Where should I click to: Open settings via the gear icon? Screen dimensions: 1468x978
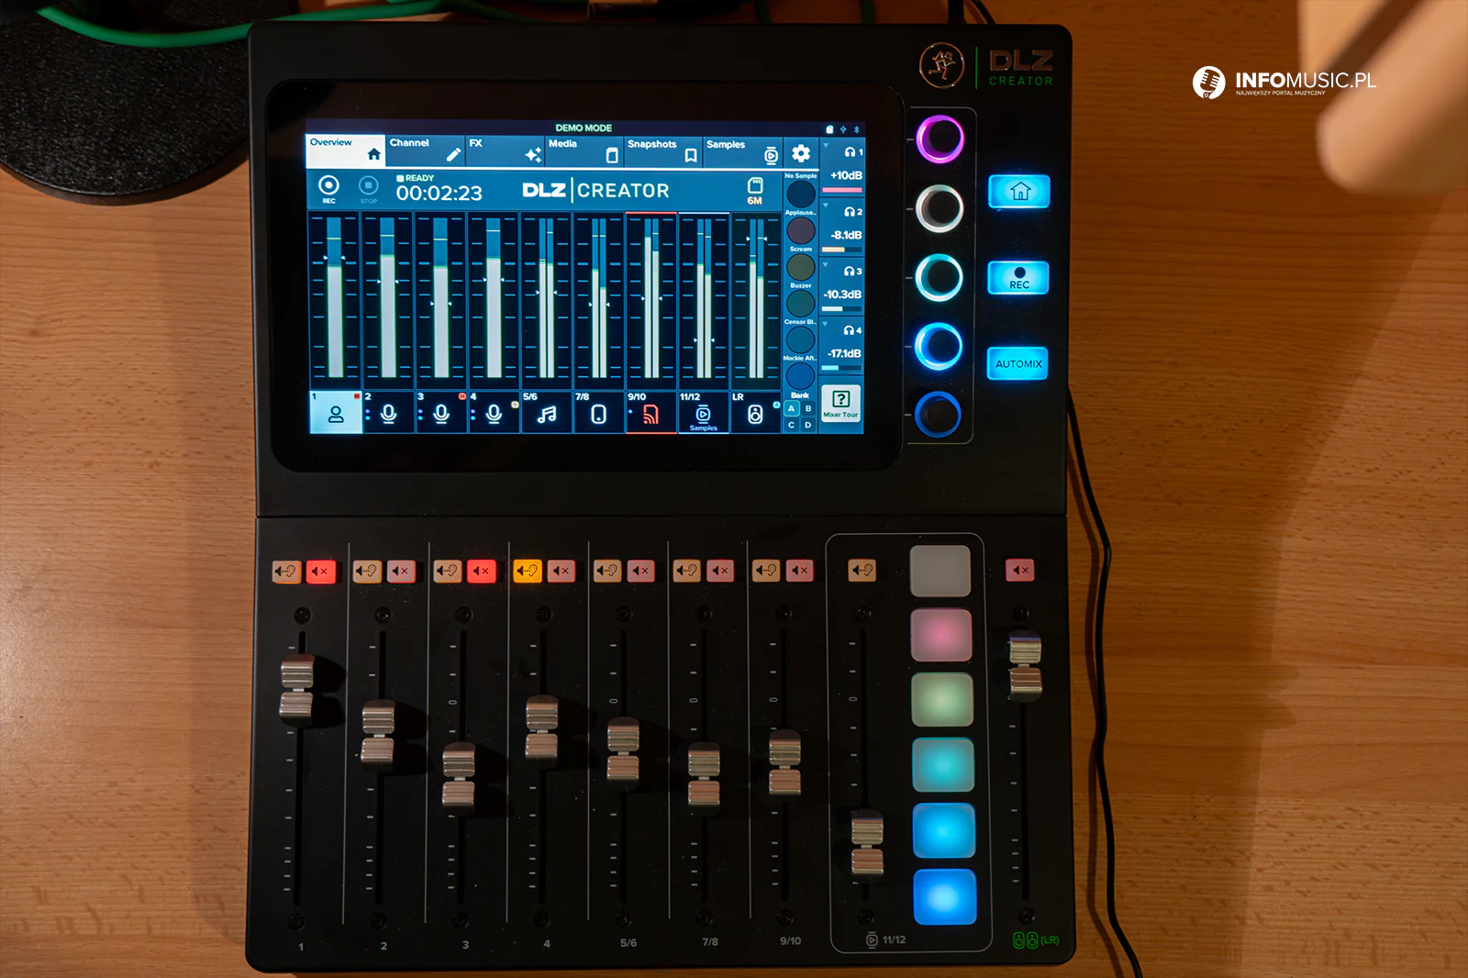coord(801,153)
